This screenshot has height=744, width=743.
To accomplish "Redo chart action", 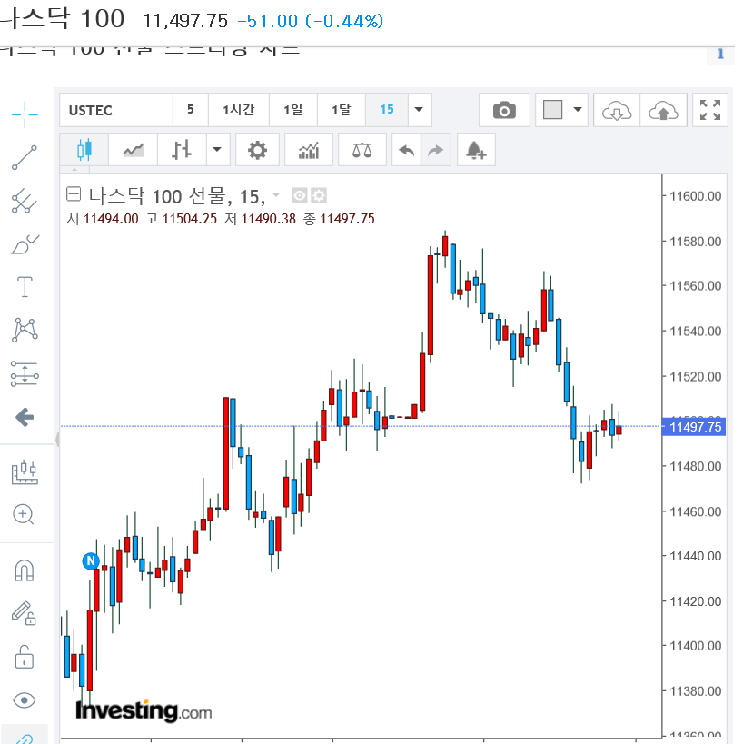I will tap(436, 150).
